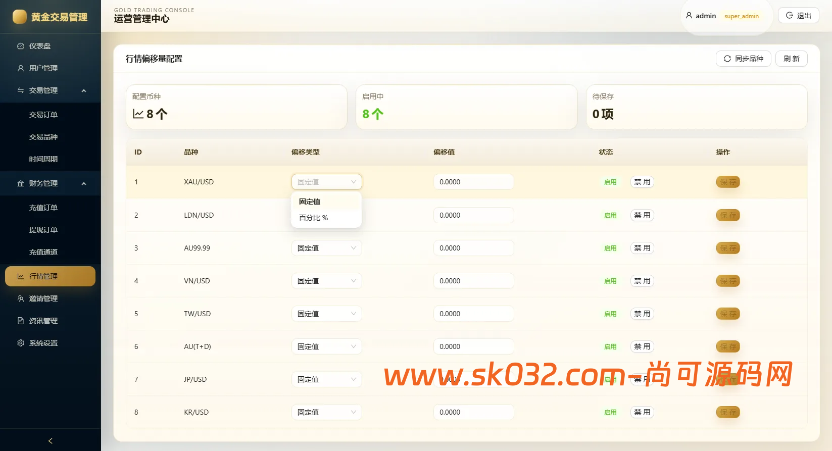Image resolution: width=832 pixels, height=451 pixels.
Task: Save the KR/USD row with 保存
Action: pos(728,412)
